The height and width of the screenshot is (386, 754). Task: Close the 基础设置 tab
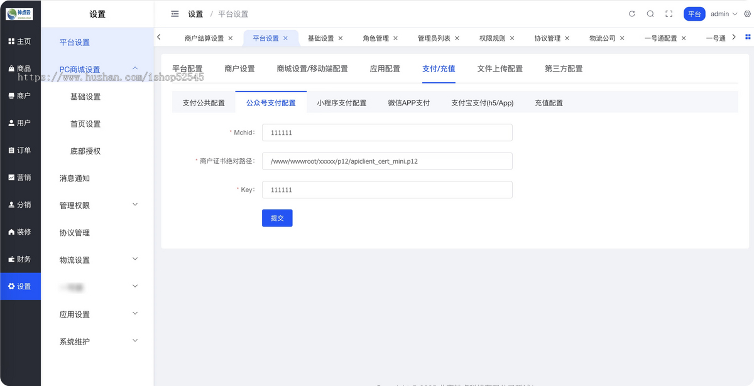tap(341, 38)
